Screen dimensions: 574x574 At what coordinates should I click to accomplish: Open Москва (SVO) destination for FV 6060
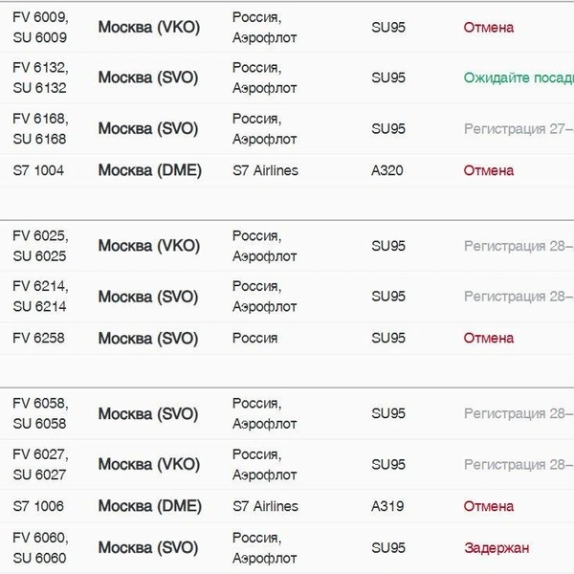pyautogui.click(x=148, y=548)
